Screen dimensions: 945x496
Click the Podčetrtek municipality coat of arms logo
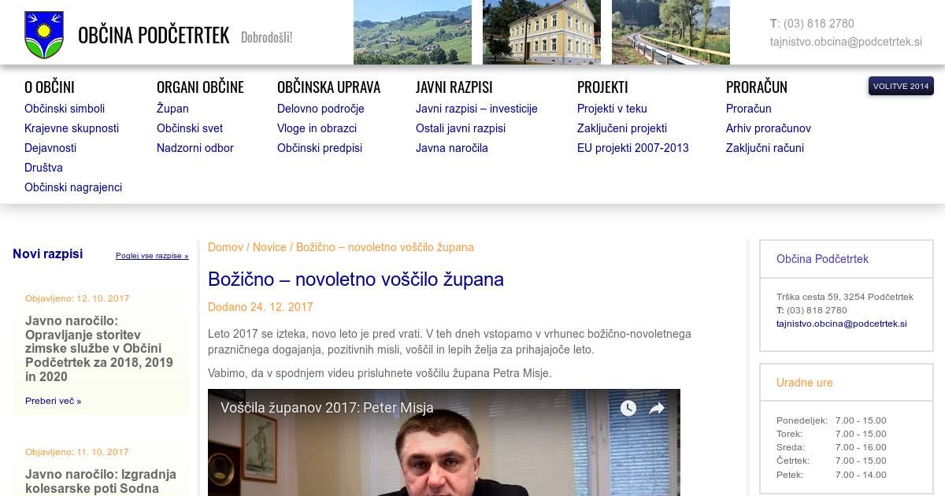click(x=44, y=35)
